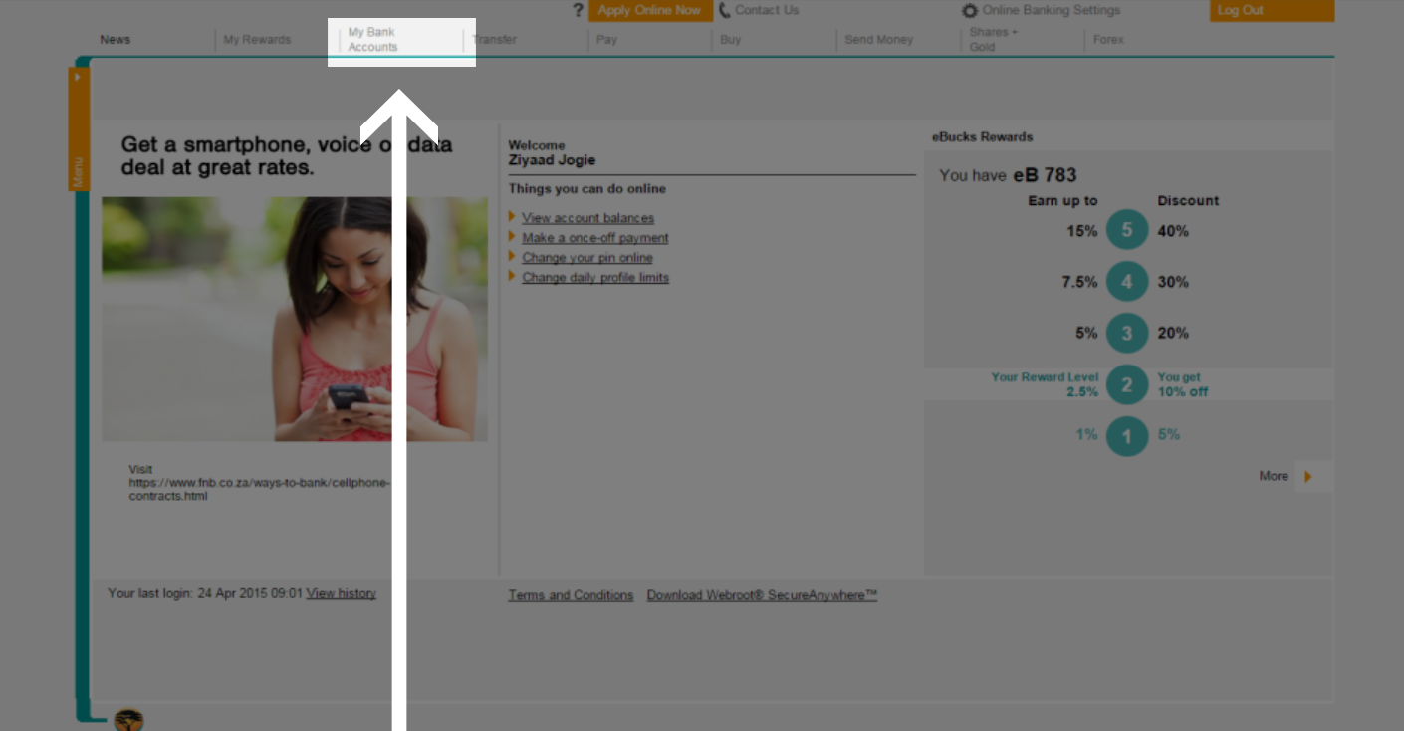Open Online Banking Settings via gear icon
The height and width of the screenshot is (731, 1404).
point(969,9)
